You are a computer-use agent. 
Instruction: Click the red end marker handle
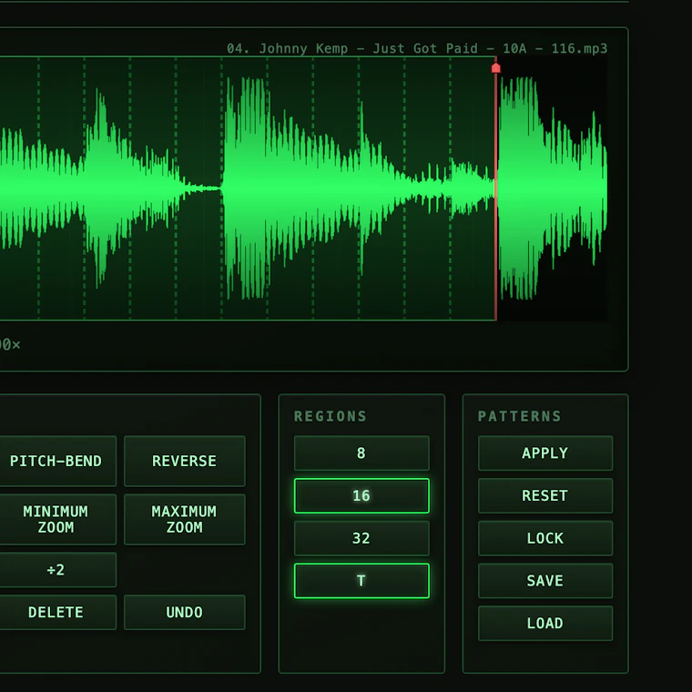coord(495,67)
